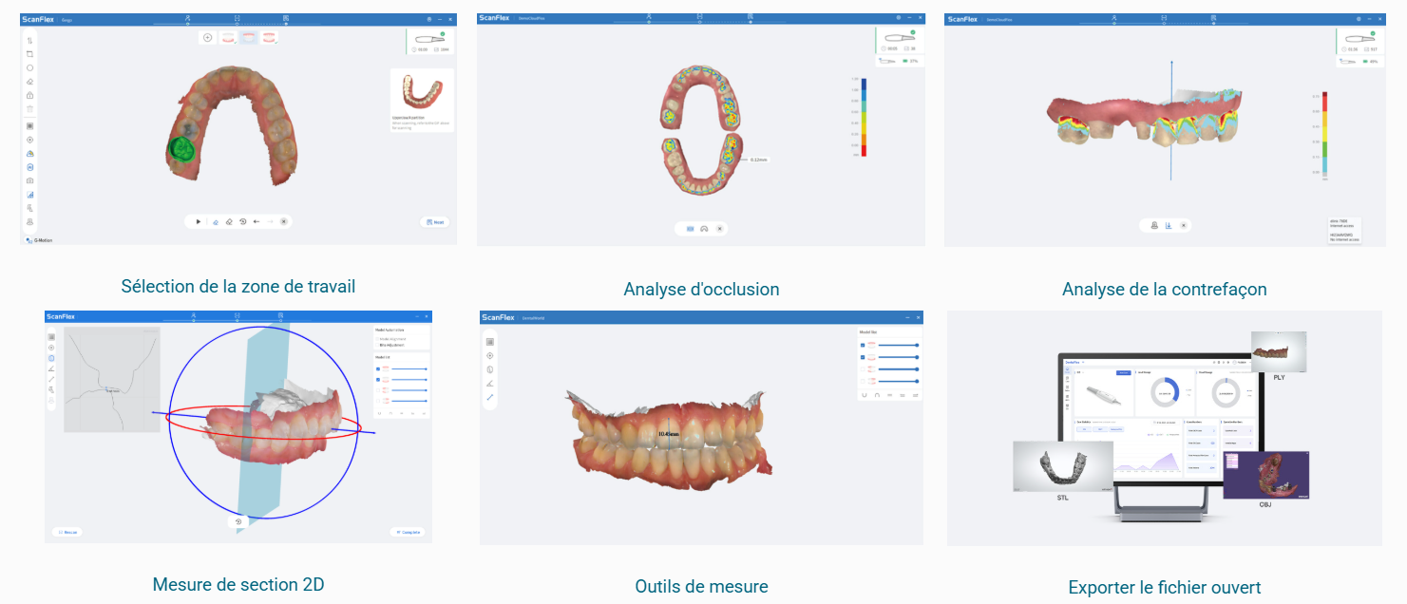
Task: Click the trash delete icon in the left sidebar
Action: [x=29, y=109]
